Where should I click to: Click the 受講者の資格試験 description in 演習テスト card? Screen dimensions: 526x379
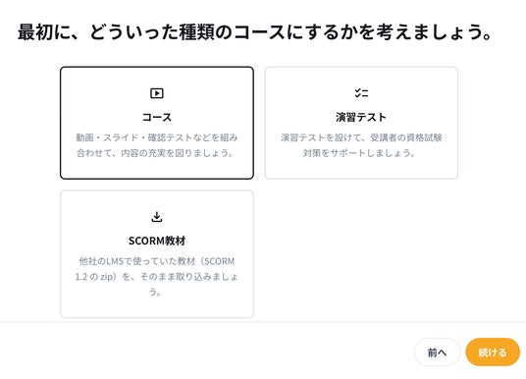click(361, 137)
